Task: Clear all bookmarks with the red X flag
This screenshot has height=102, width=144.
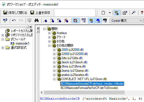Action: 66,21
